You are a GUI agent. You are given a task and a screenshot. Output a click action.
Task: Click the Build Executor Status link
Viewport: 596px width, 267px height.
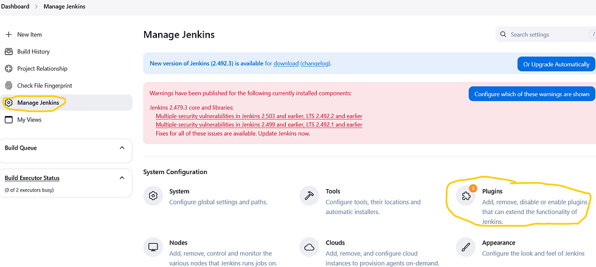(32, 178)
